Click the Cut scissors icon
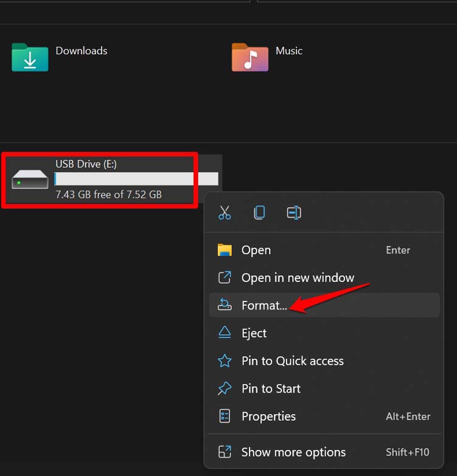This screenshot has width=457, height=476. tap(225, 212)
